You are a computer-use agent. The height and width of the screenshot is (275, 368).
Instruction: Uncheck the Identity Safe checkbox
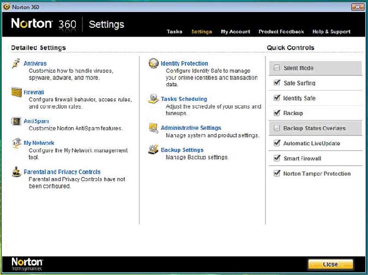(x=277, y=98)
